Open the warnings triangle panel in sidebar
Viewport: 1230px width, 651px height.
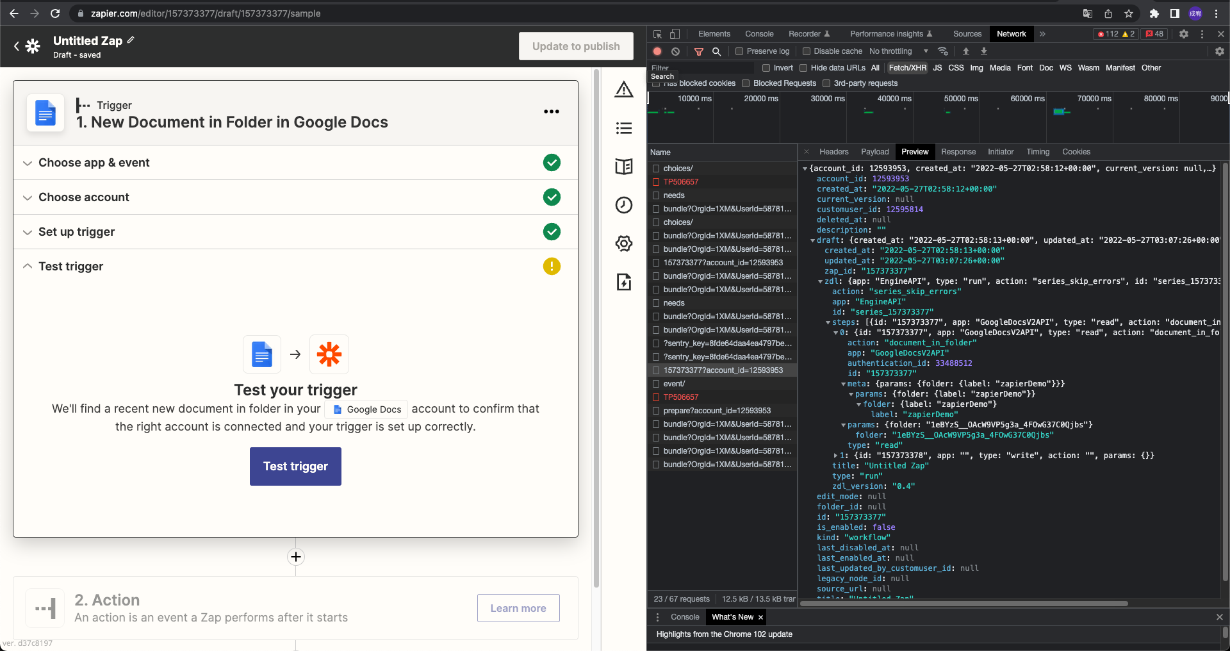pos(624,90)
